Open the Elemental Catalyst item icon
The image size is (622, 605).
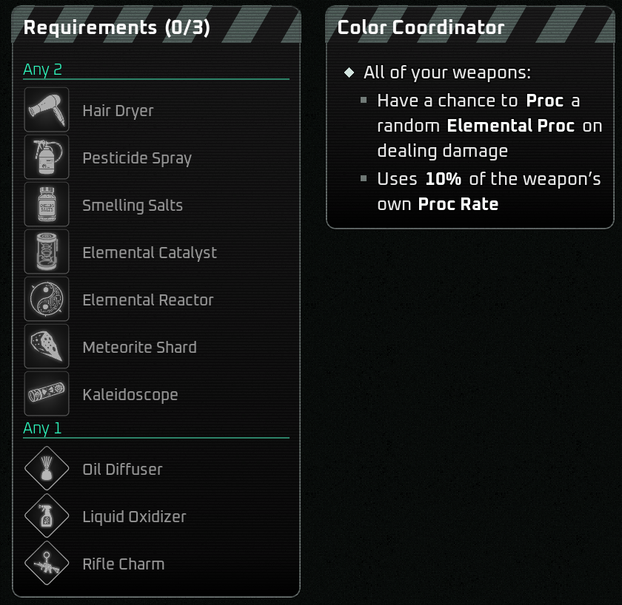[47, 251]
